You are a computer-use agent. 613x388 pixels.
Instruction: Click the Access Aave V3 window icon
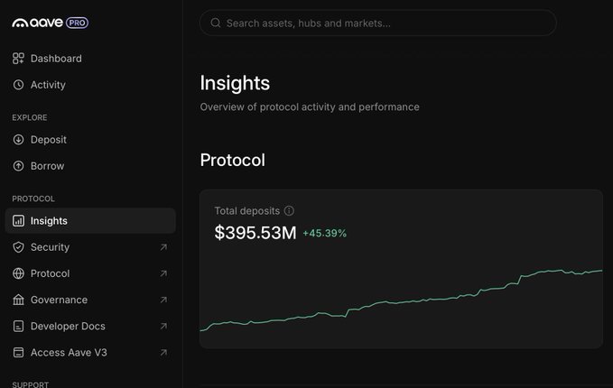point(18,353)
